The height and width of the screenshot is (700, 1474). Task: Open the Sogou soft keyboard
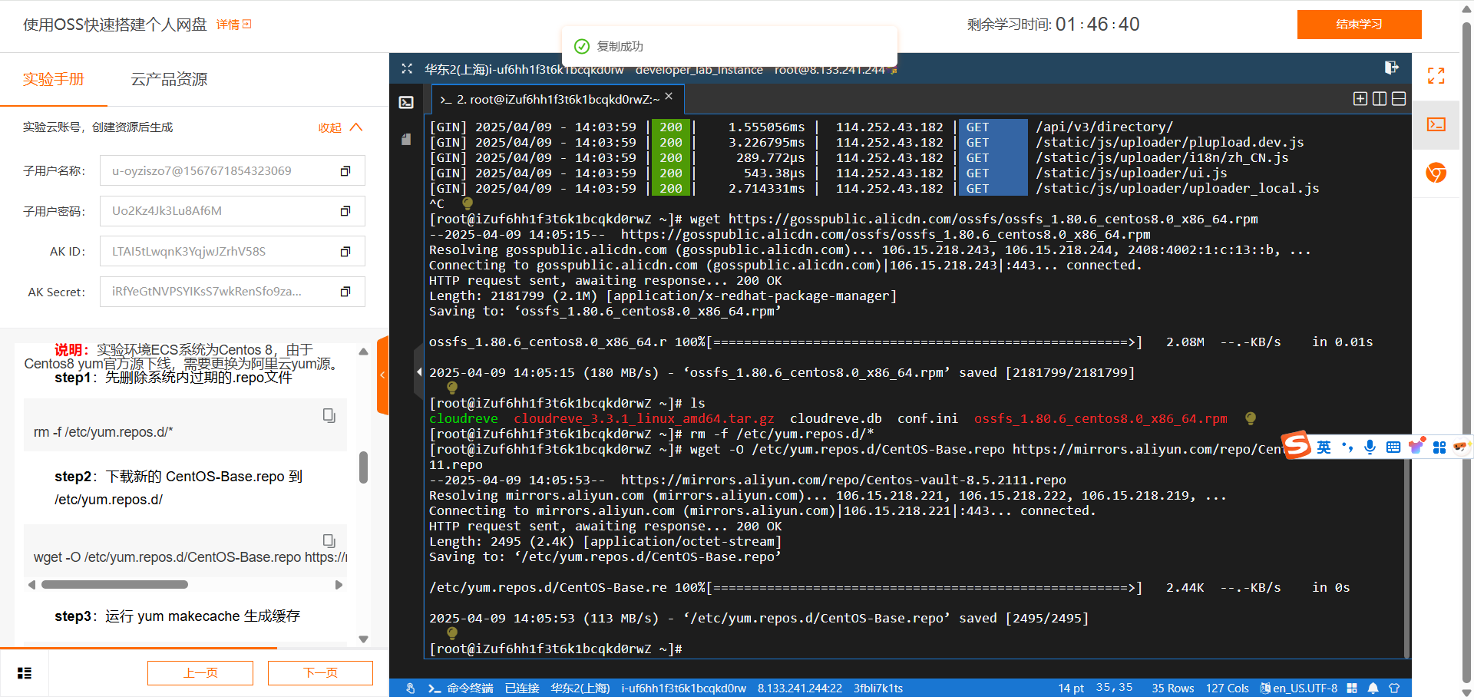(1393, 447)
